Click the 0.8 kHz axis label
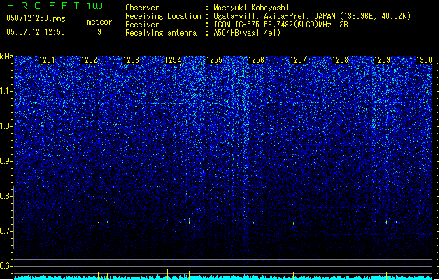 (x=6, y=196)
